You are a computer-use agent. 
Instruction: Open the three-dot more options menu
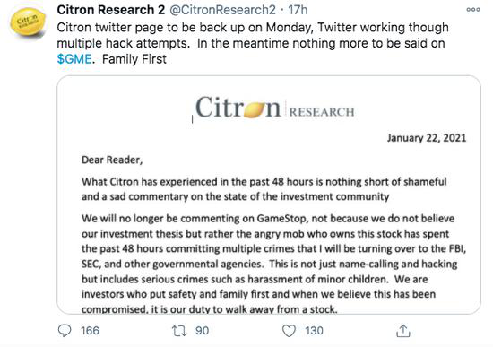click(x=473, y=10)
